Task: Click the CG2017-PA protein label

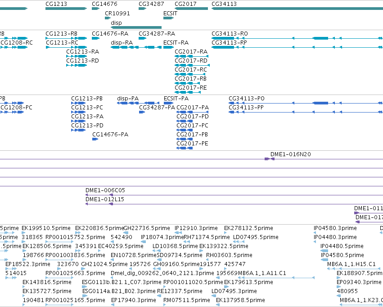Action: point(193,108)
